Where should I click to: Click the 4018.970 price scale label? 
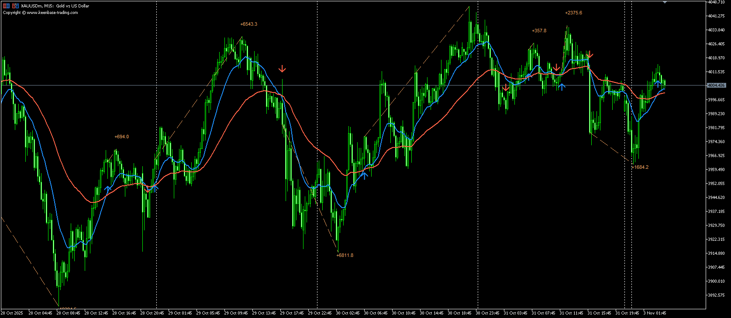click(x=716, y=58)
